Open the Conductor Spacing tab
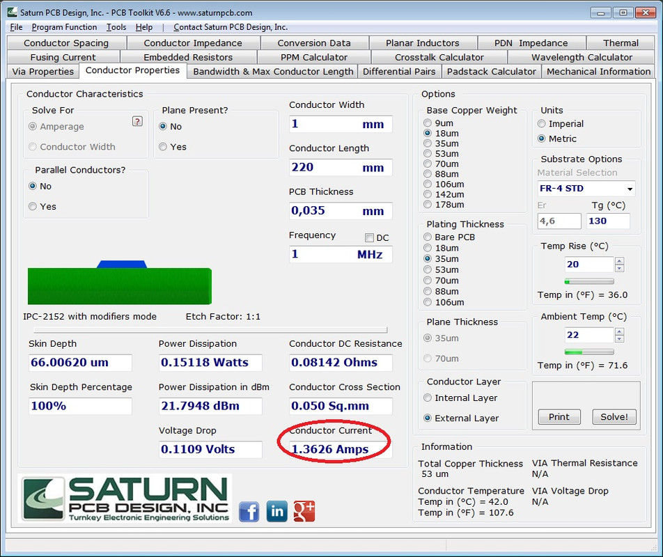Viewport: 663px width, 557px height. coord(66,43)
